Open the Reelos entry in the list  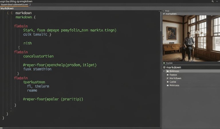pos(173,75)
